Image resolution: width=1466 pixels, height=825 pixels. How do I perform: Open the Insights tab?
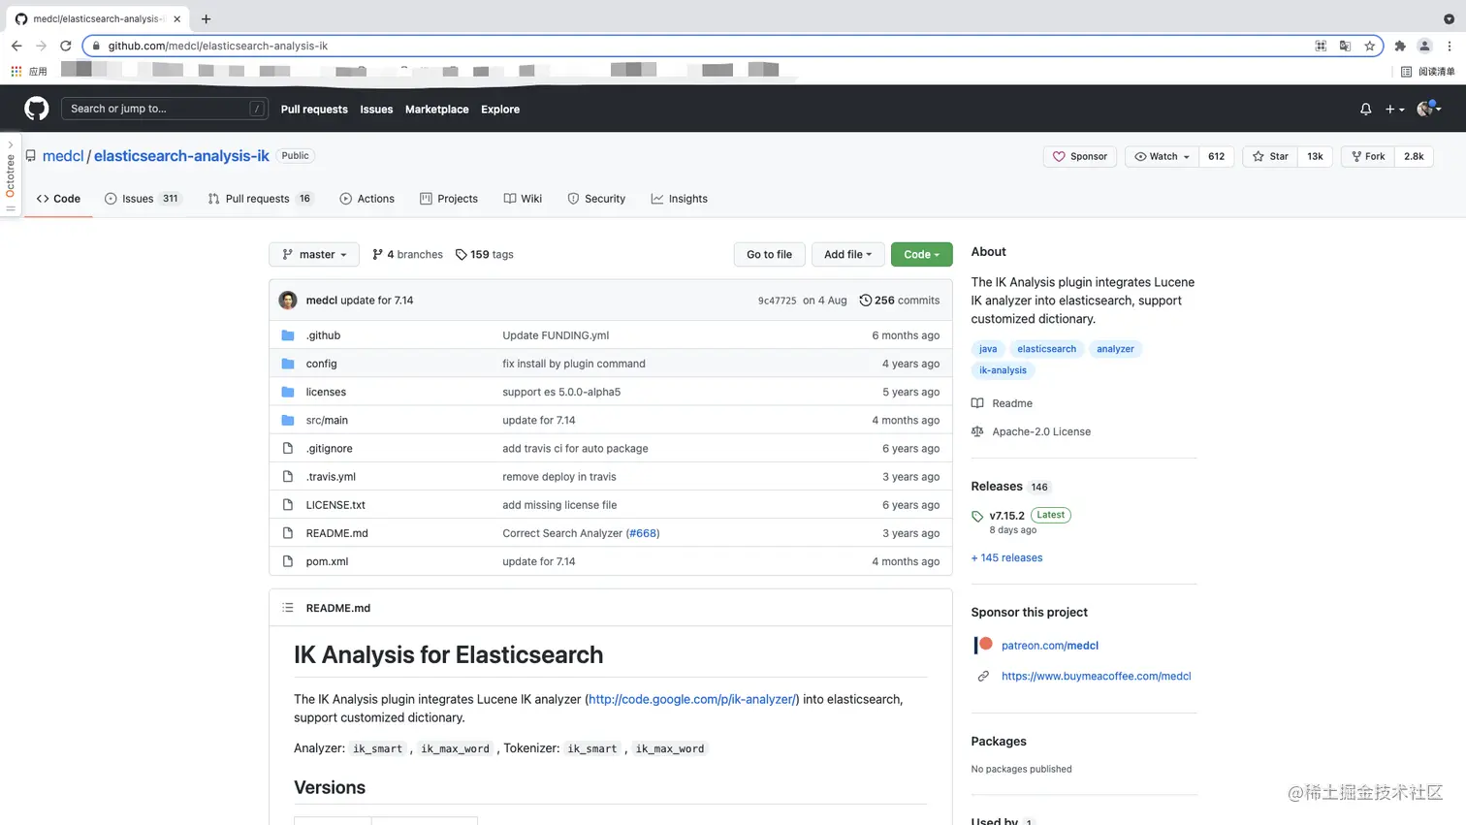click(x=679, y=199)
